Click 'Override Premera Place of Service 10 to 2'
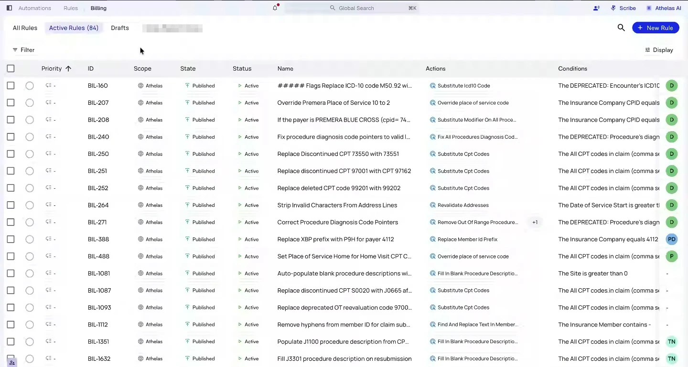The width and height of the screenshot is (688, 367). coord(333,102)
